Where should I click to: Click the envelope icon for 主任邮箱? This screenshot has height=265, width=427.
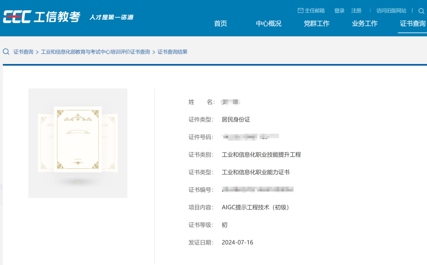tap(300, 11)
